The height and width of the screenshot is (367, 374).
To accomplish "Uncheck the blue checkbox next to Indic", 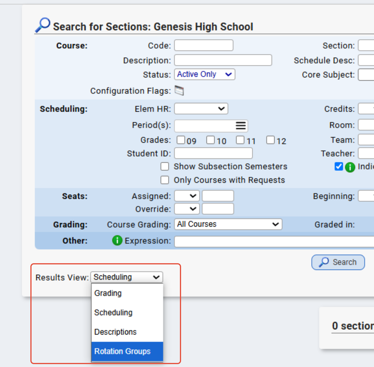I will (x=339, y=166).
